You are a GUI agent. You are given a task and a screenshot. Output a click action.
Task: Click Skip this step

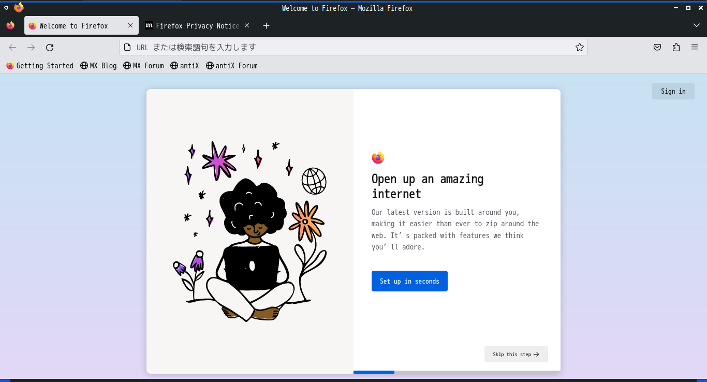[516, 354]
